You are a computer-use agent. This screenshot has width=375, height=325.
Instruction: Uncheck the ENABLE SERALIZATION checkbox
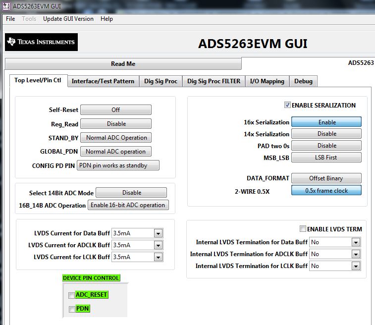click(x=287, y=105)
